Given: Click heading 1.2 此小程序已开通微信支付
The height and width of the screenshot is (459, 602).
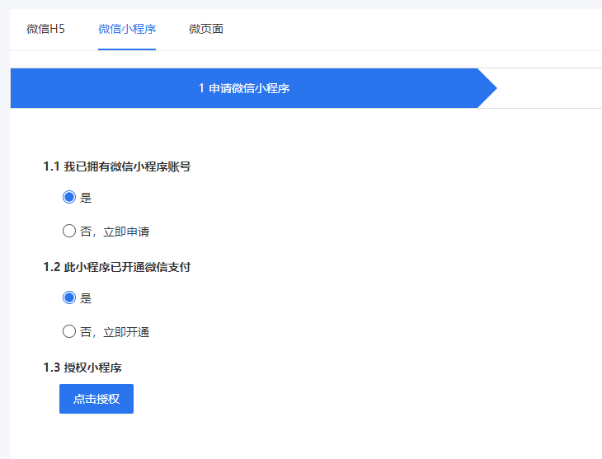Looking at the screenshot, I should [117, 267].
